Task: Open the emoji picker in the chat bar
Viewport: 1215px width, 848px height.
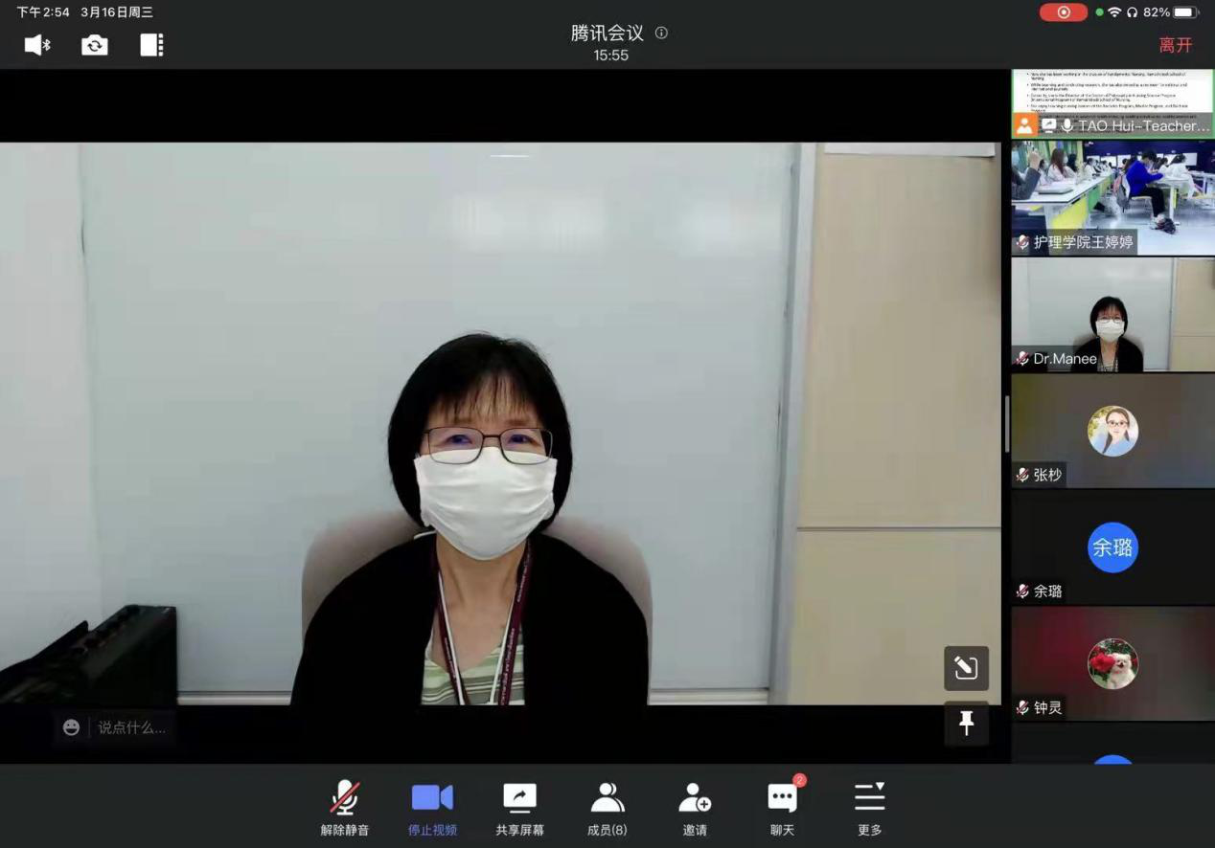Action: coord(71,727)
